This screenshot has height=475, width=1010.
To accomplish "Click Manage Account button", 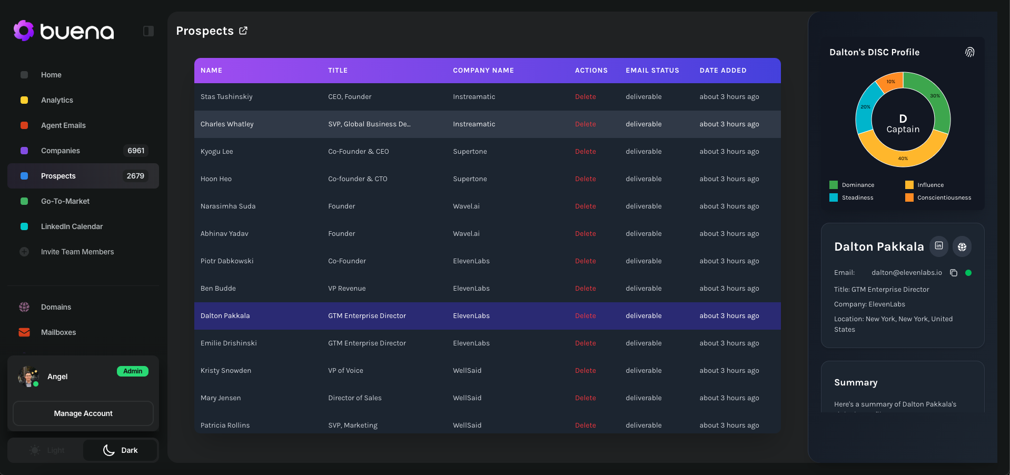I will point(83,413).
